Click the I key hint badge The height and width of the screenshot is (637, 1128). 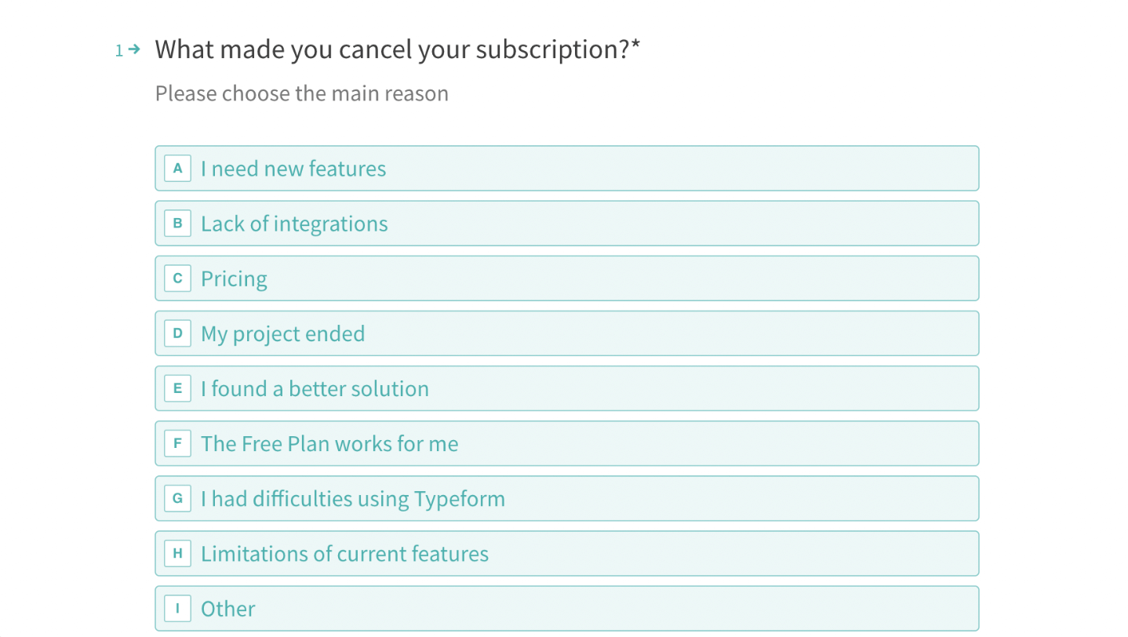tap(177, 608)
